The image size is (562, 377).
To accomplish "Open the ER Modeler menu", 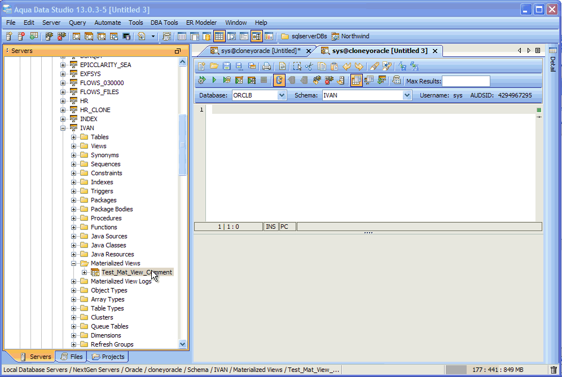I will [x=201, y=23].
